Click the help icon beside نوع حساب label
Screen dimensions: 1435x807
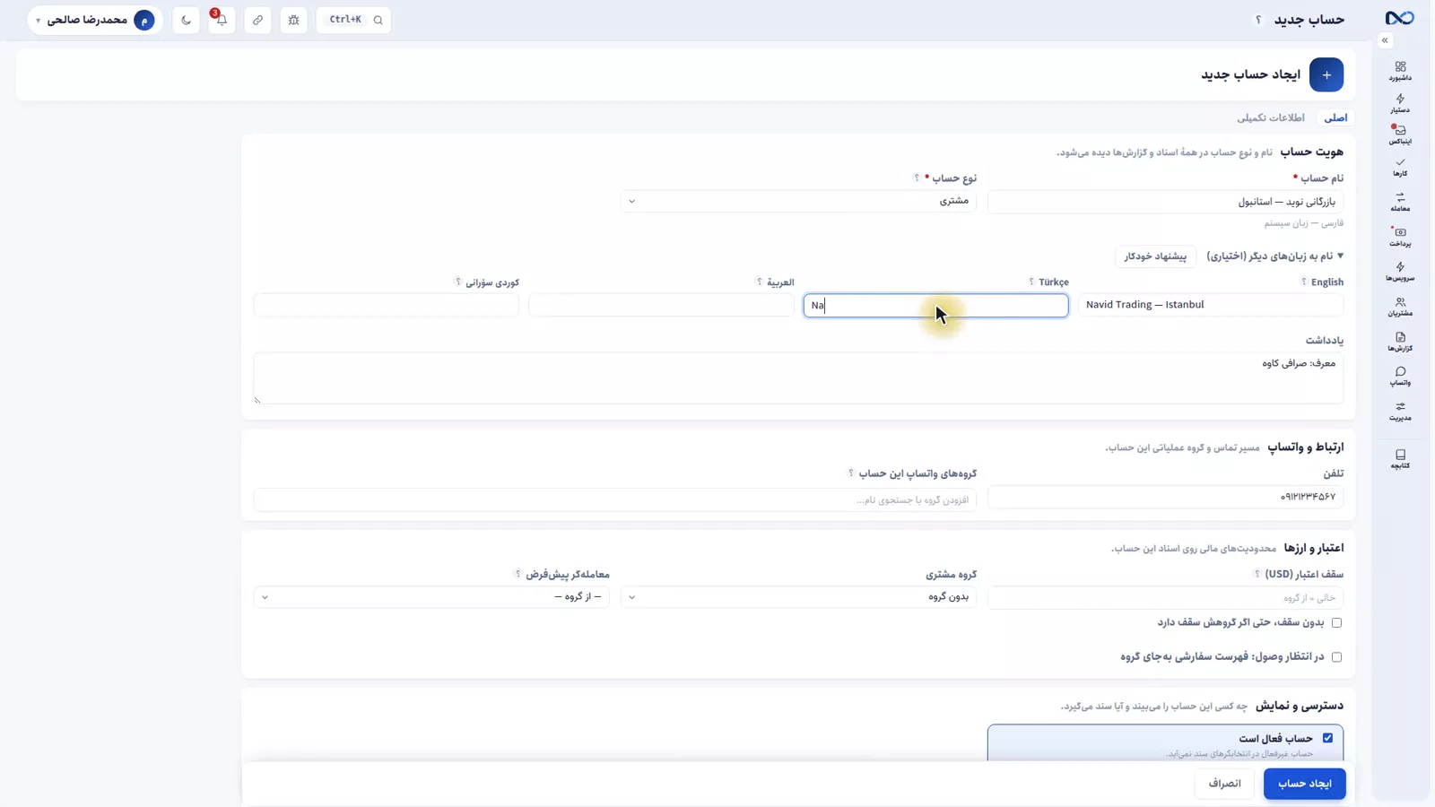917,178
